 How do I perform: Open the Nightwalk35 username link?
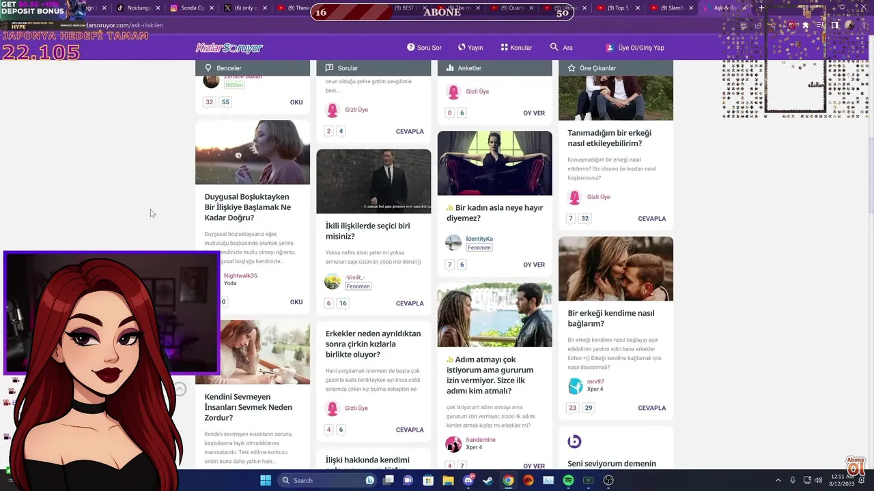(240, 276)
